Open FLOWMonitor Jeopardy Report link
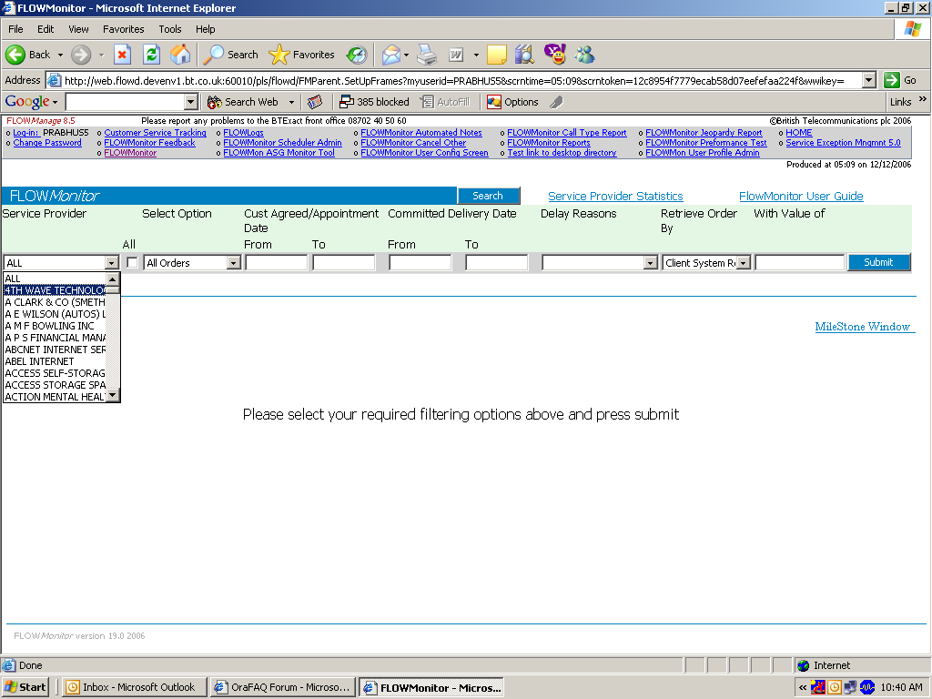This screenshot has height=699, width=932. click(x=704, y=133)
